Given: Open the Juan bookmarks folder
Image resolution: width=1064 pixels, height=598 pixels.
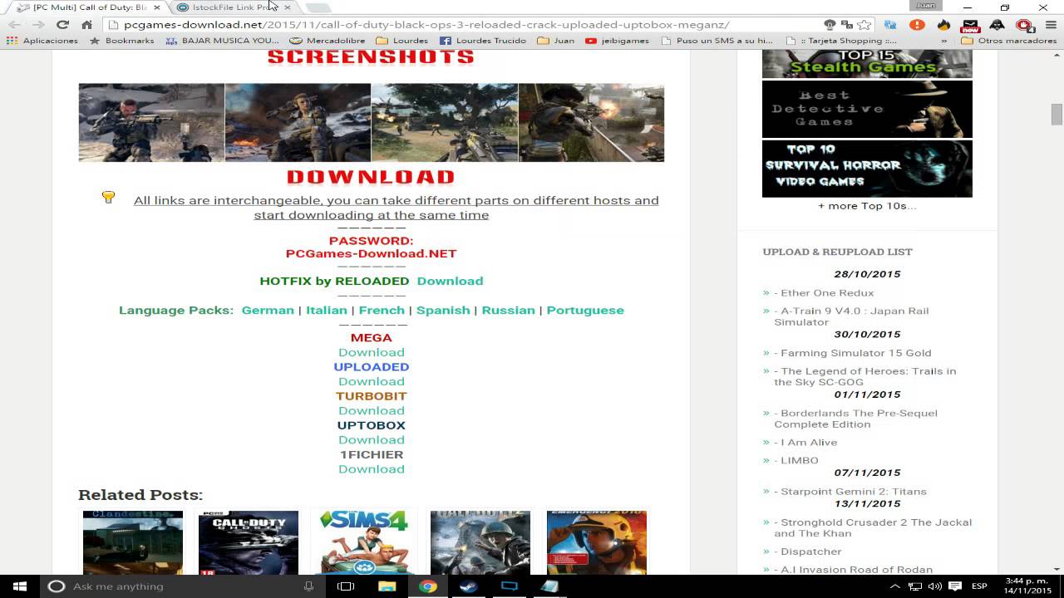Looking at the screenshot, I should point(556,41).
